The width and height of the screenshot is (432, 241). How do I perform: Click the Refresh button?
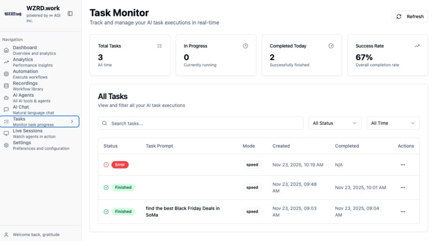(409, 17)
